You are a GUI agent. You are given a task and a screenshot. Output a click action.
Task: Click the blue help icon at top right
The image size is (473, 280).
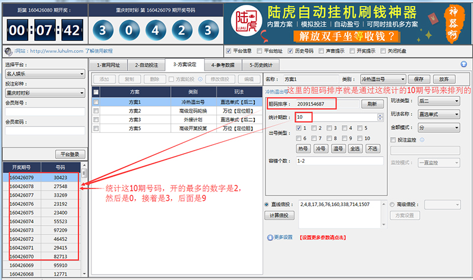click(464, 64)
